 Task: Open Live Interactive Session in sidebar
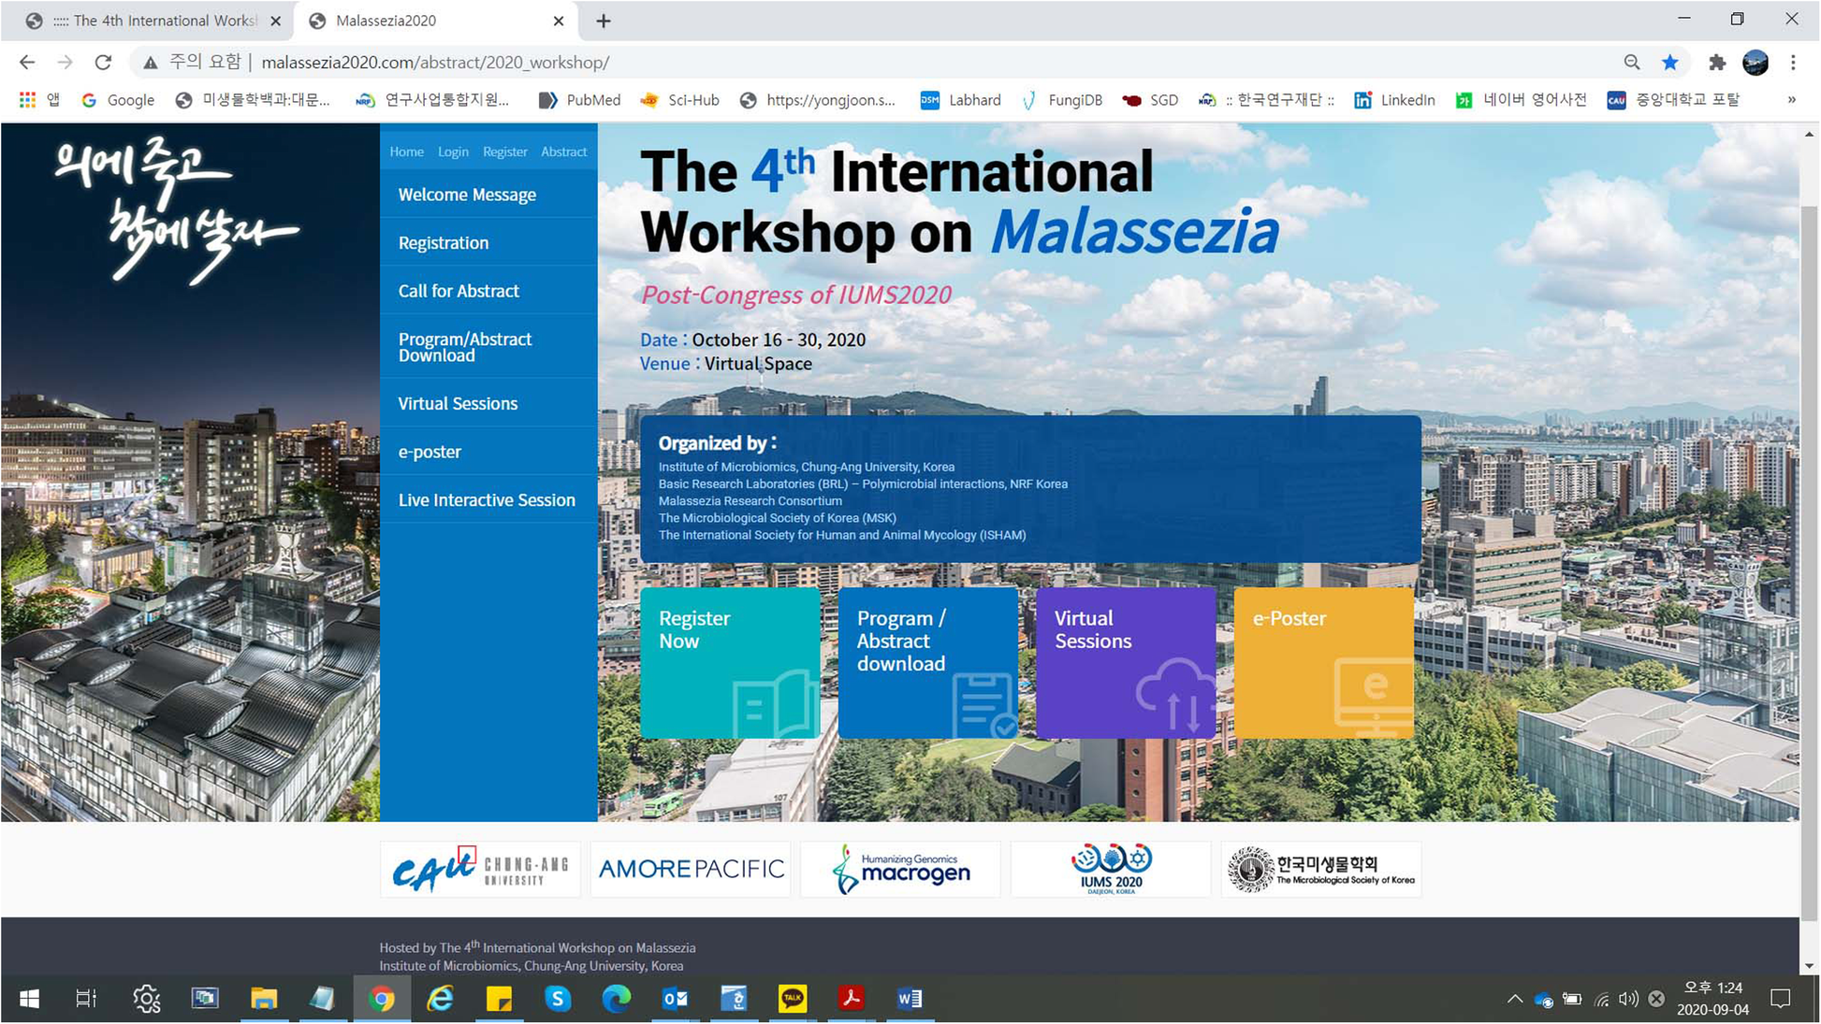pyautogui.click(x=488, y=499)
